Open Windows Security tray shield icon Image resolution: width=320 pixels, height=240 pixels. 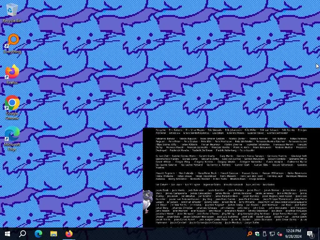tap(257, 234)
